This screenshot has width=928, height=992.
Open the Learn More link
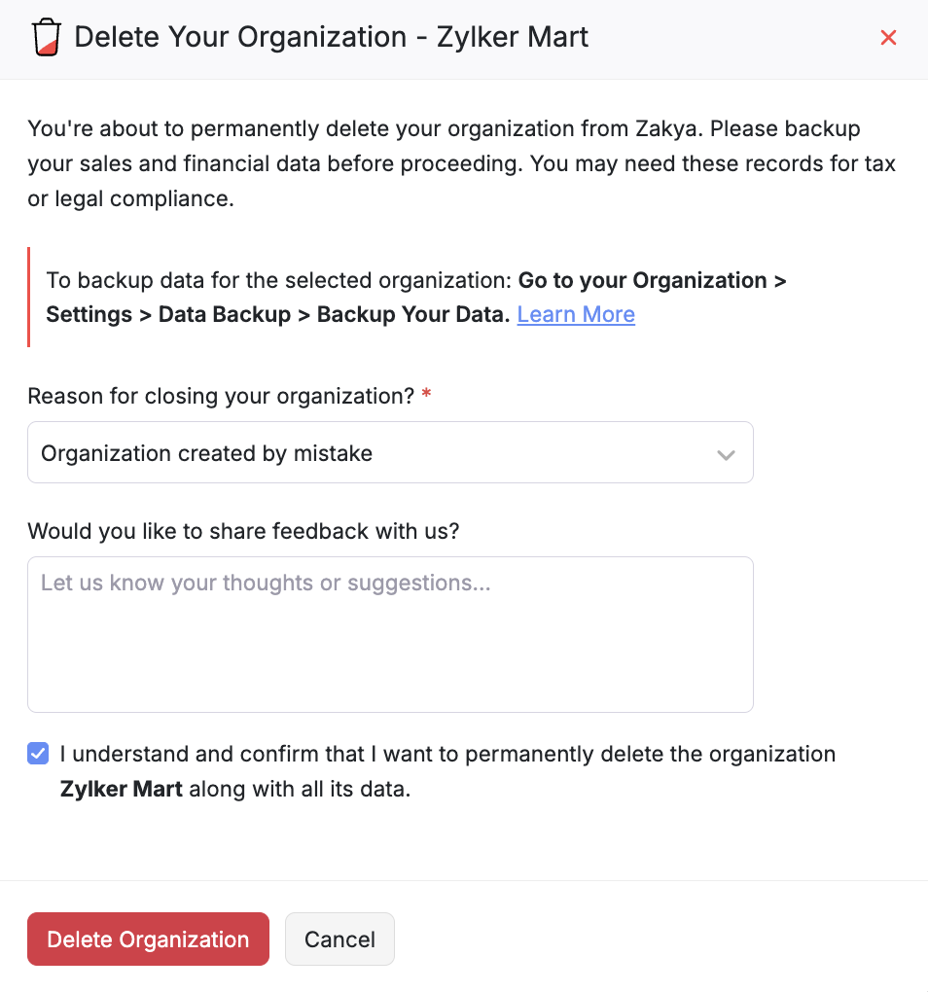tap(576, 314)
